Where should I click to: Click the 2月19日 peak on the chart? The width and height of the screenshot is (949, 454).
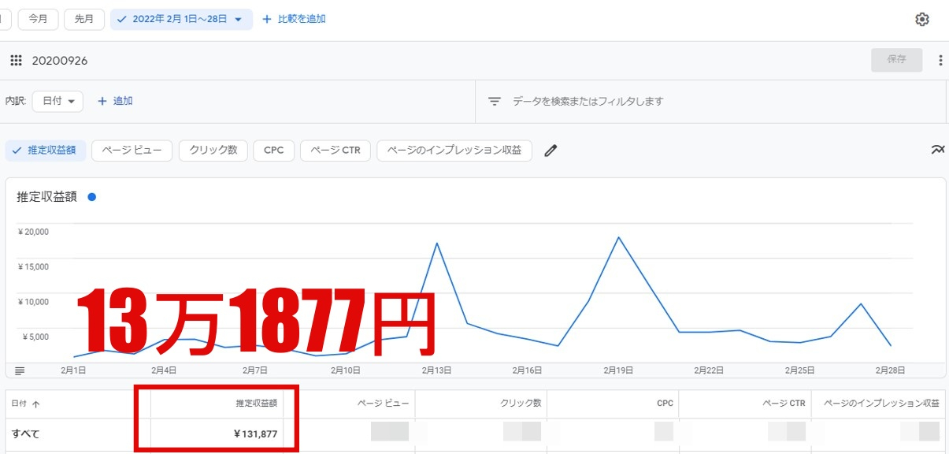pos(619,236)
